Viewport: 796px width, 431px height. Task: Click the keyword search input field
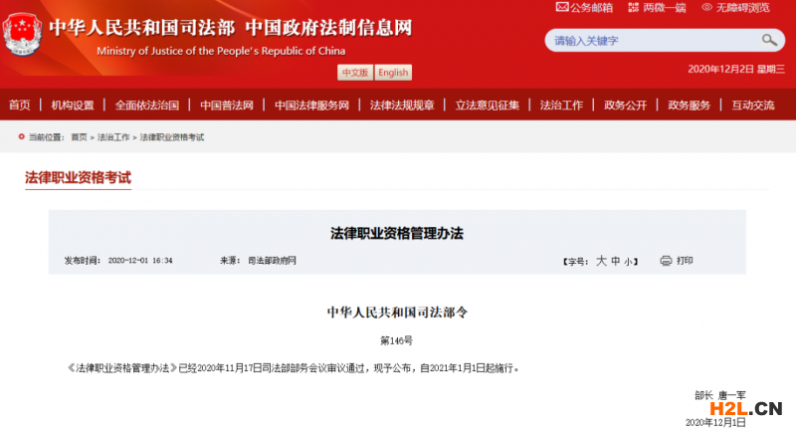coord(652,41)
